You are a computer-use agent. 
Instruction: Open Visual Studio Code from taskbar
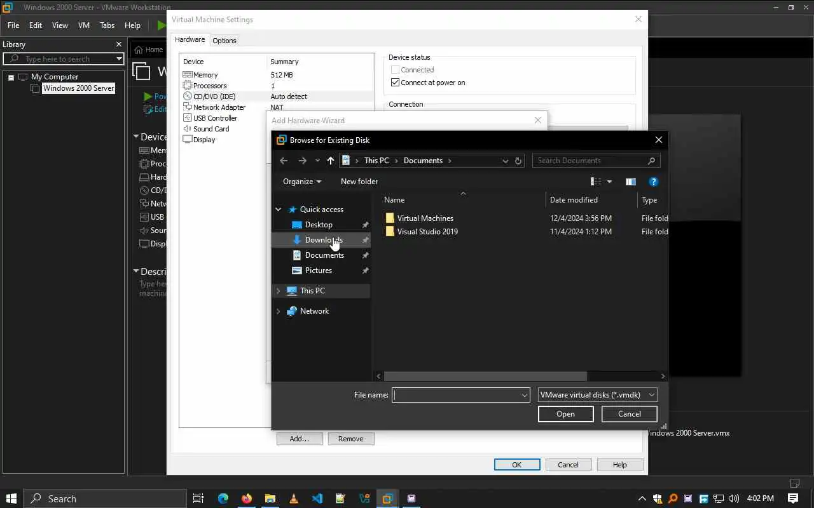[x=317, y=498]
